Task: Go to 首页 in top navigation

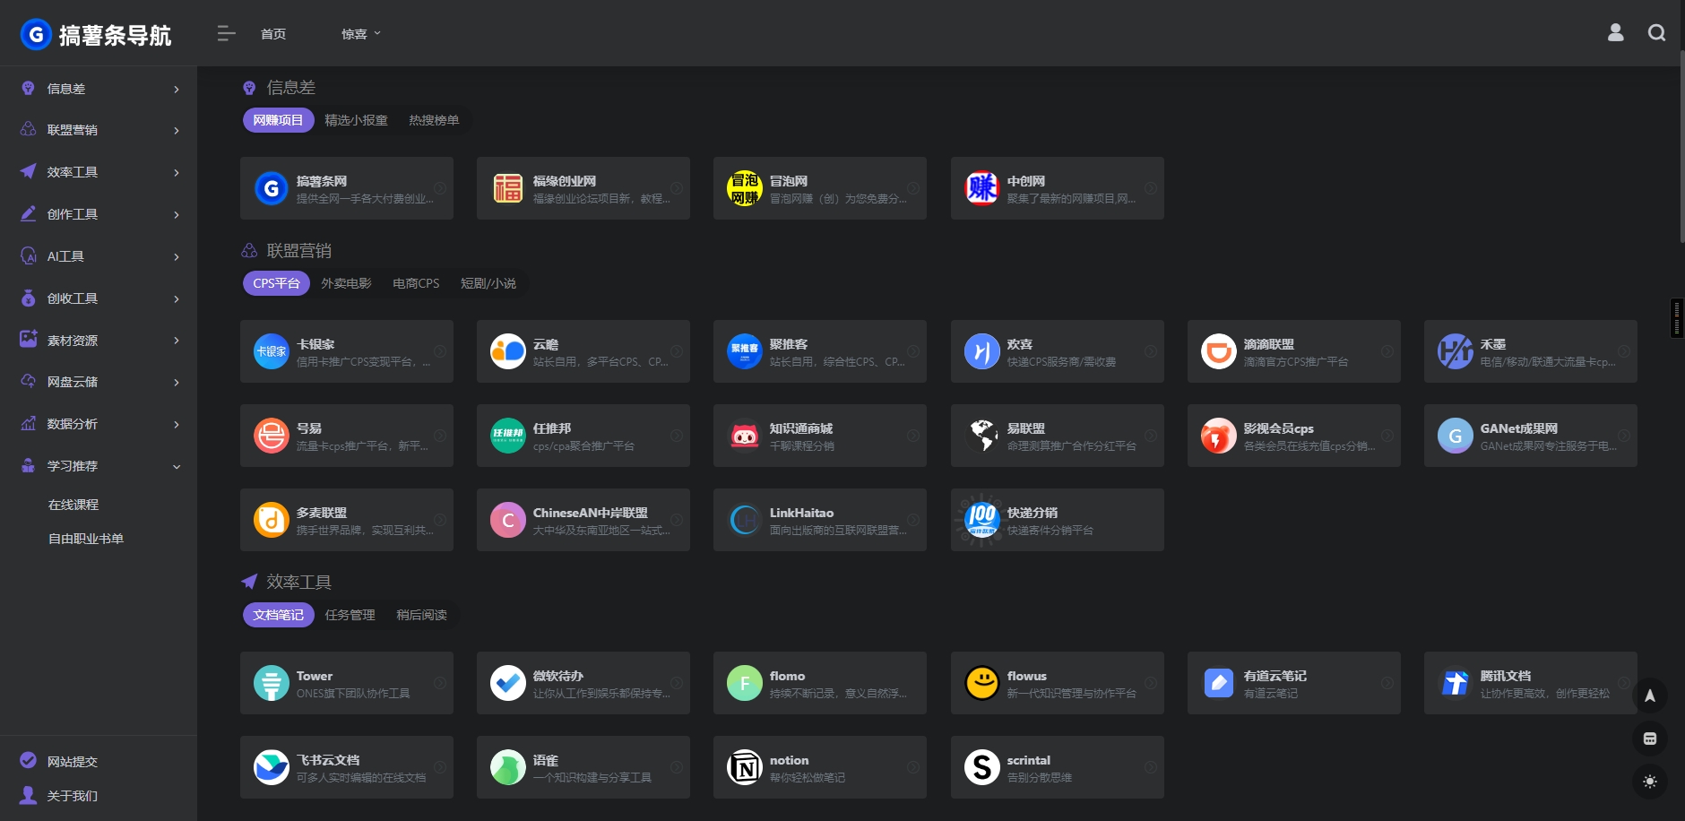Action: coord(273,34)
